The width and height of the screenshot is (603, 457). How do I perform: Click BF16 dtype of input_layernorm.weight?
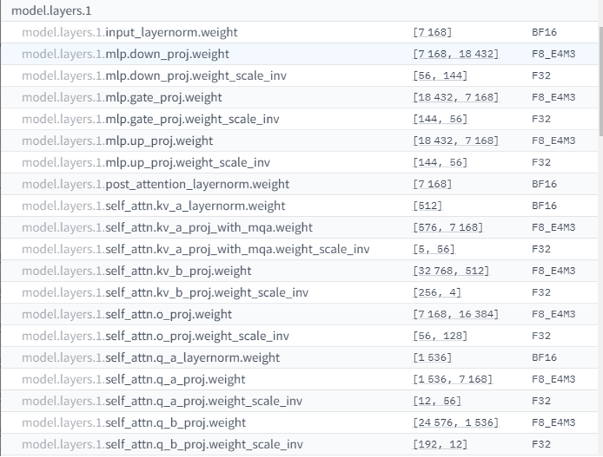[x=544, y=32]
